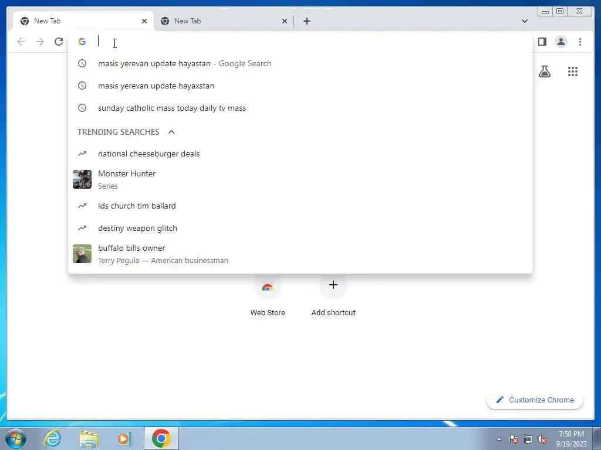Choose the 'buffalo bills owner' suggestion

coord(300,254)
